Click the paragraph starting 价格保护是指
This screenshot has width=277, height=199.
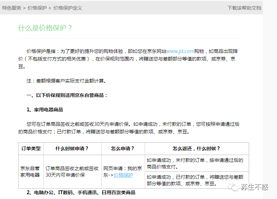click(128, 59)
